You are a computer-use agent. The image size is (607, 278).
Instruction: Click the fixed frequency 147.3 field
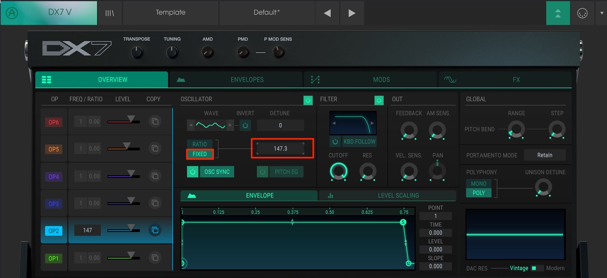coord(280,149)
